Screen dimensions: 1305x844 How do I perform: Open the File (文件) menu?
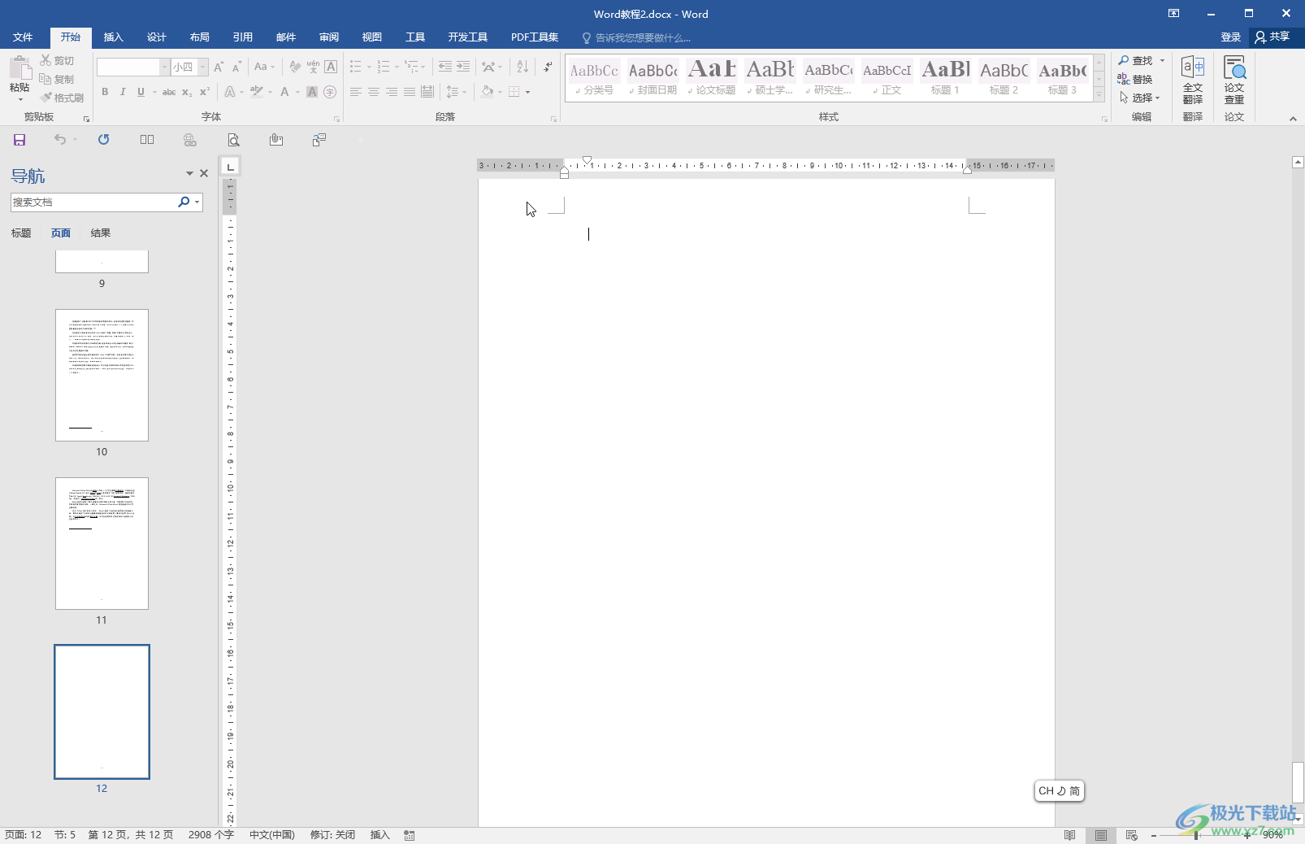click(23, 37)
